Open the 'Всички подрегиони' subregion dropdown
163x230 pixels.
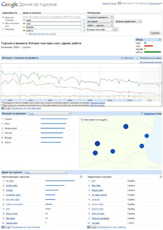click(x=129, y=21)
